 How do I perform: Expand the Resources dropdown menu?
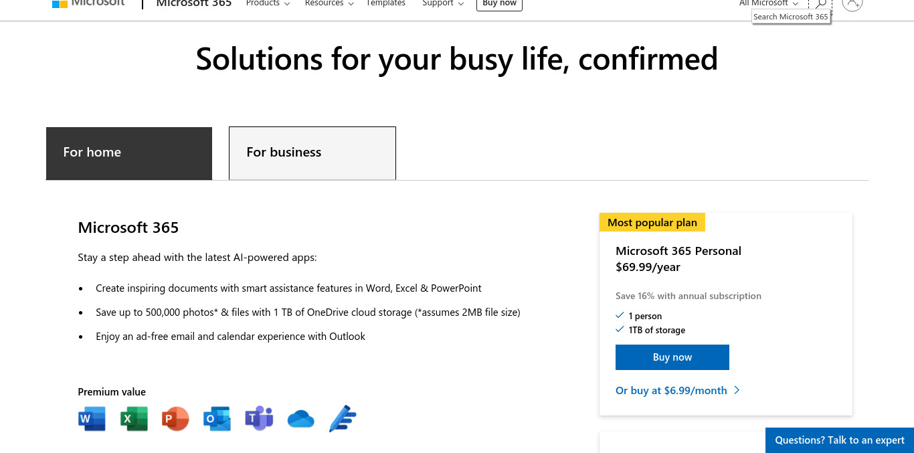pos(329,3)
